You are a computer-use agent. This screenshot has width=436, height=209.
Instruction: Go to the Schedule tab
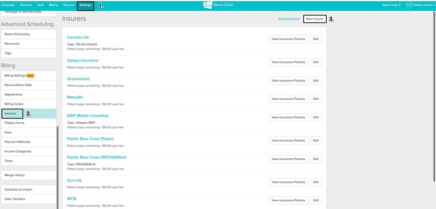(8, 5)
